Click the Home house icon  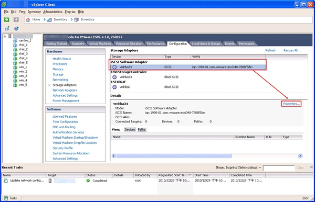(x=28, y=19)
